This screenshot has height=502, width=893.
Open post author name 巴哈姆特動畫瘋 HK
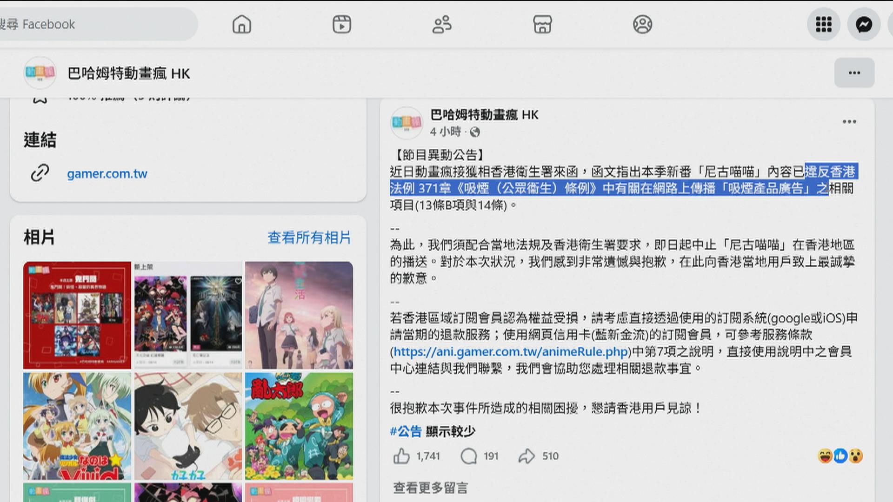(484, 115)
